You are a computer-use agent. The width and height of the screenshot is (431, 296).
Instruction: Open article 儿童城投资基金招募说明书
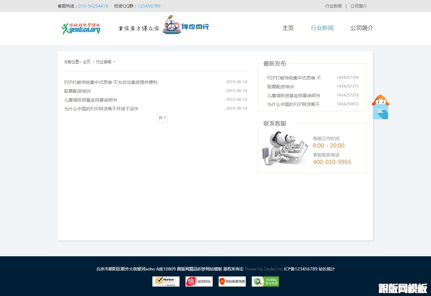click(x=90, y=100)
